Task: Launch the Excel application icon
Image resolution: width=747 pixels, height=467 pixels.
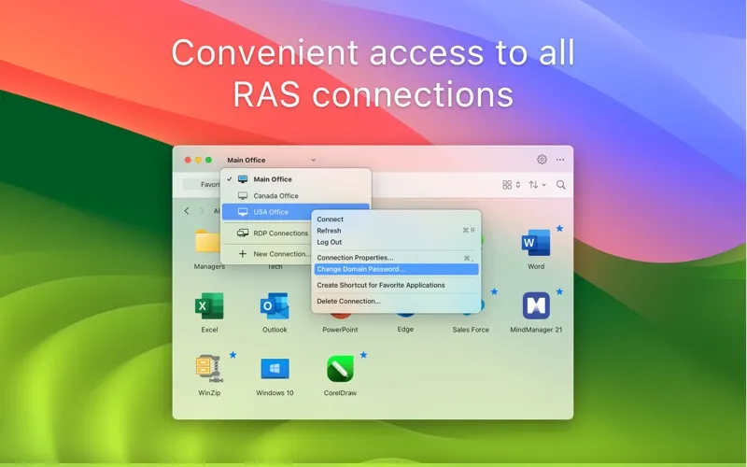Action: tap(209, 306)
